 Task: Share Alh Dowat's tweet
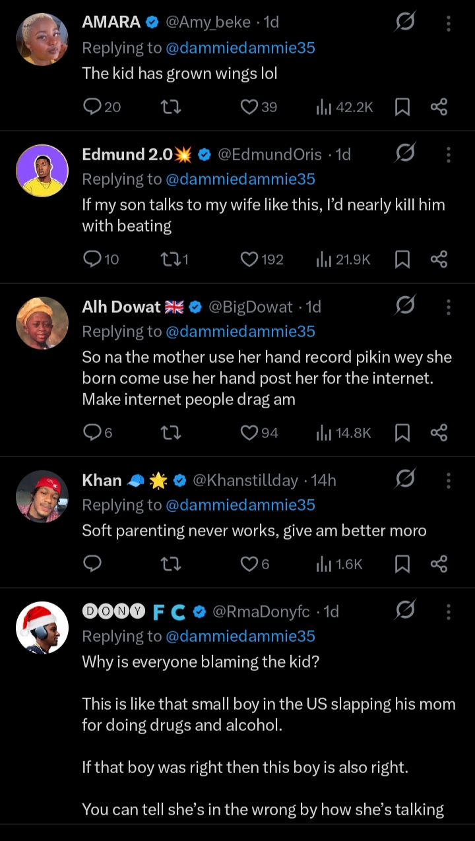(439, 433)
